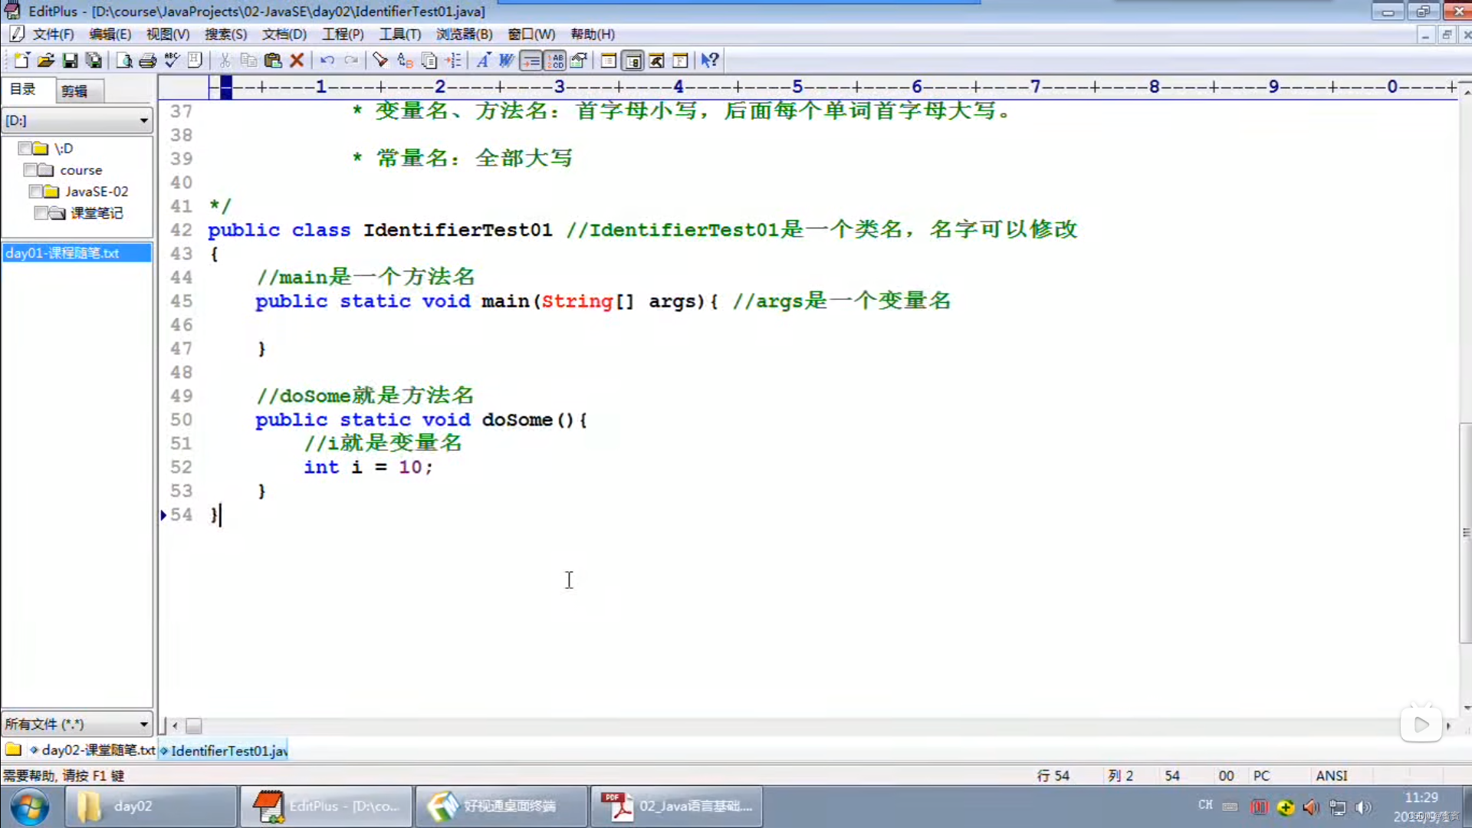This screenshot has height=828, width=1472.
Task: Click the Undo arrow icon
Action: click(327, 61)
